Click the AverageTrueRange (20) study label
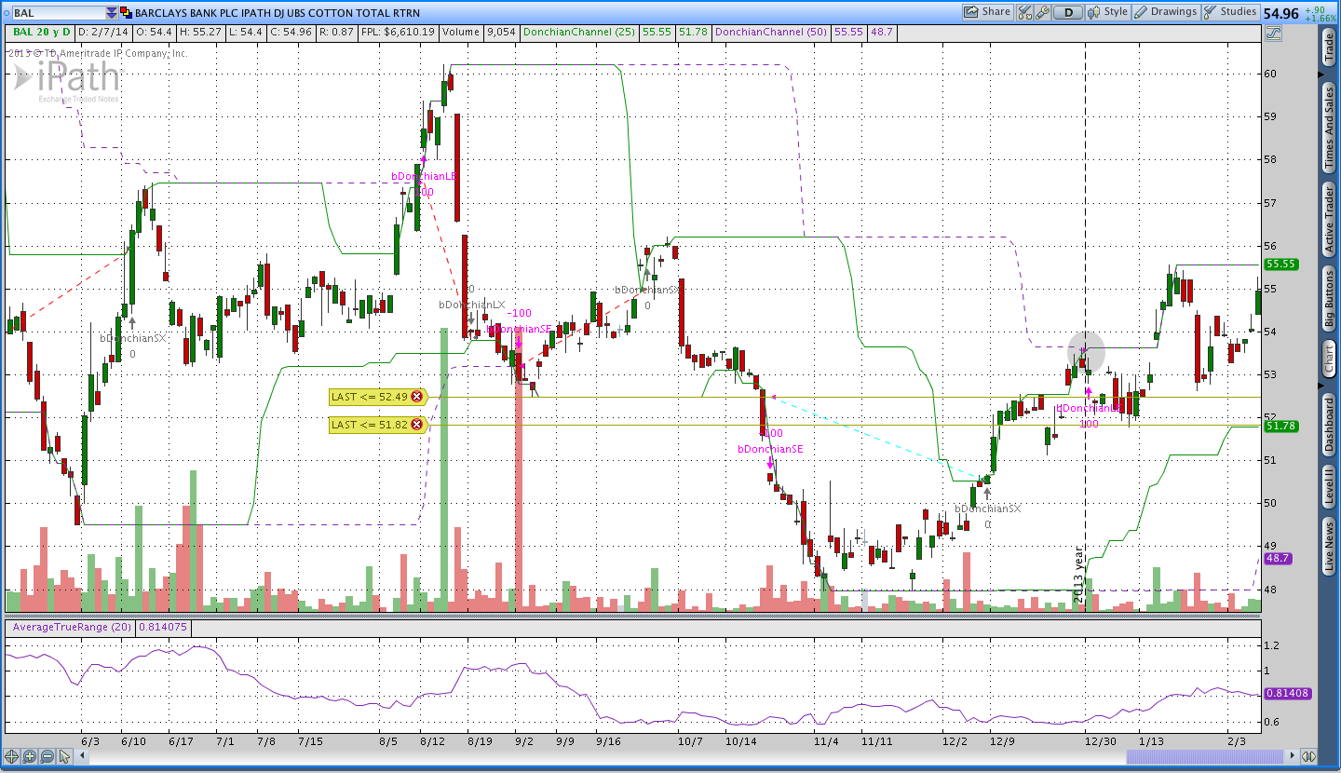Image resolution: width=1341 pixels, height=773 pixels. tap(70, 628)
